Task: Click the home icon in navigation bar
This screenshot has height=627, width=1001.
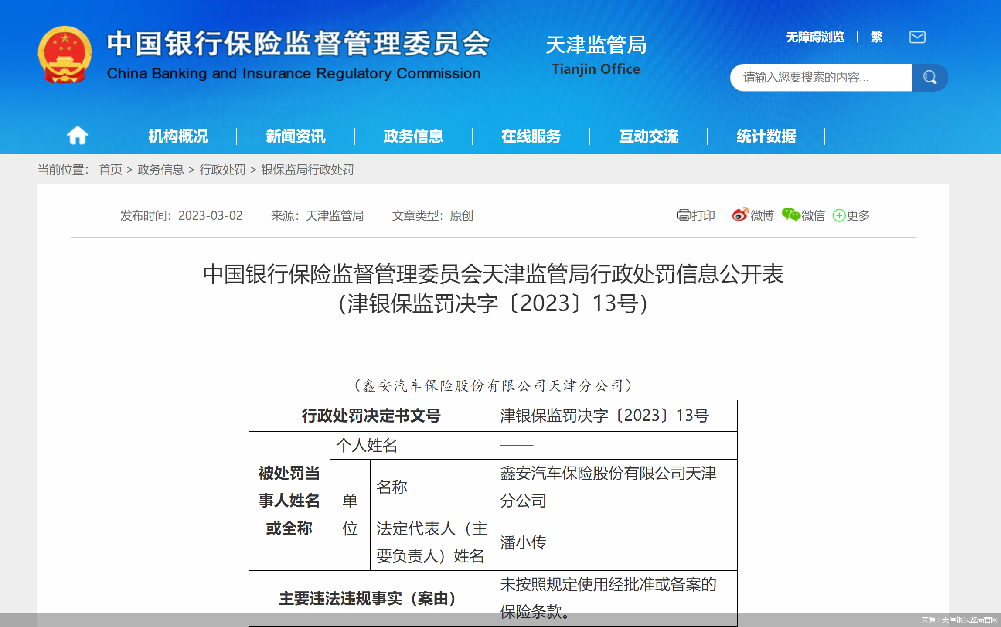Action: [78, 136]
